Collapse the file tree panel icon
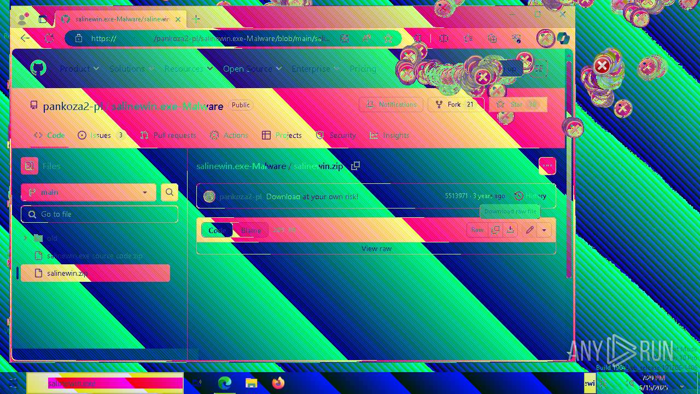Screen dimensions: 700x394 30,166
